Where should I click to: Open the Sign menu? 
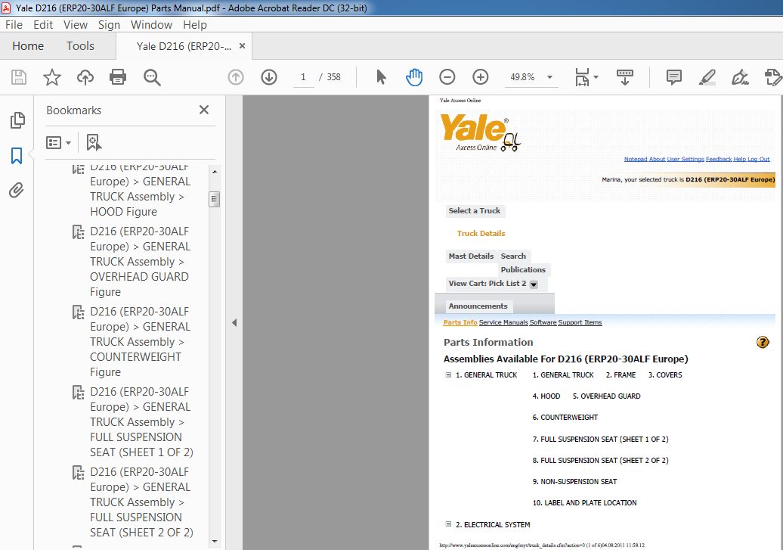109,24
